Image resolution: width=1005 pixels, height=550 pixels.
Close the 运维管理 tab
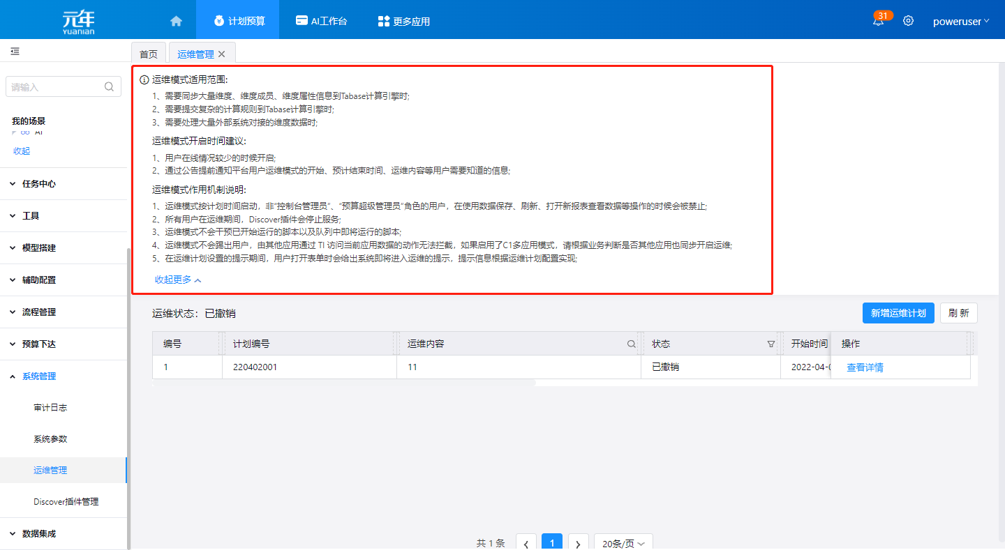(x=222, y=54)
